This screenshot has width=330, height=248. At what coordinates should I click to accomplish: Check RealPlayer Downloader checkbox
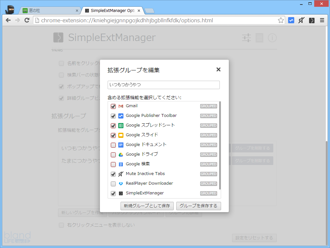113,184
